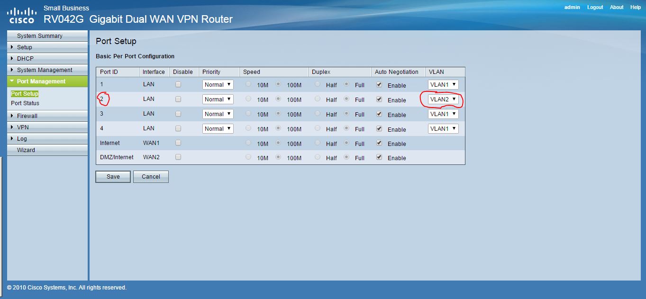Screen dimensions: 646x299
Task: Open the Help link
Action: (x=636, y=7)
